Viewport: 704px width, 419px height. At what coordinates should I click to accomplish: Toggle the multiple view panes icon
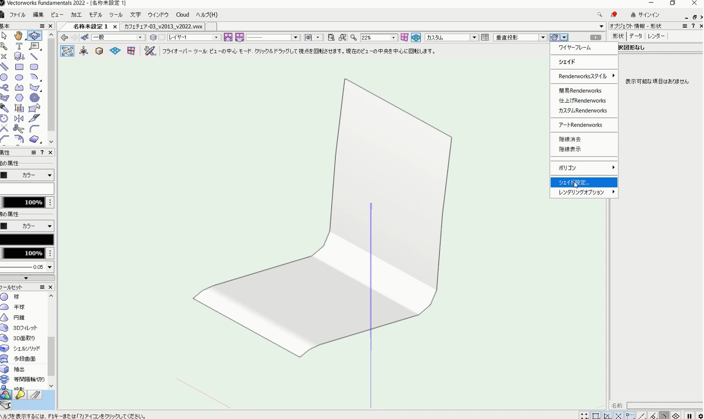(485, 38)
